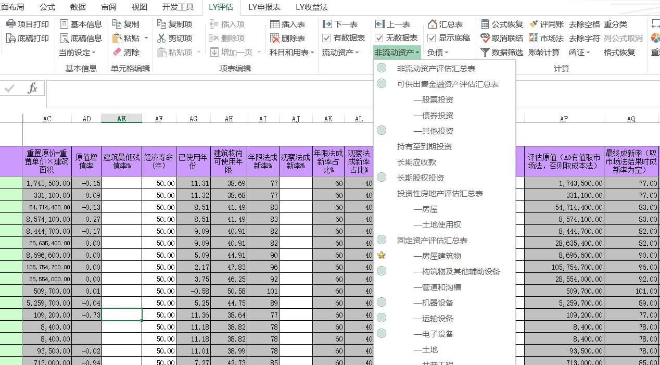Click inside the formula bar input
This screenshot has height=365, width=660.
coord(208,94)
